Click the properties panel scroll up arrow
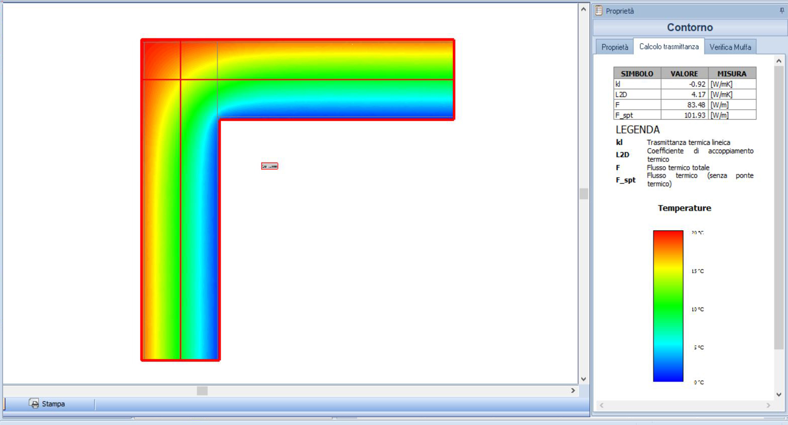 [779, 61]
